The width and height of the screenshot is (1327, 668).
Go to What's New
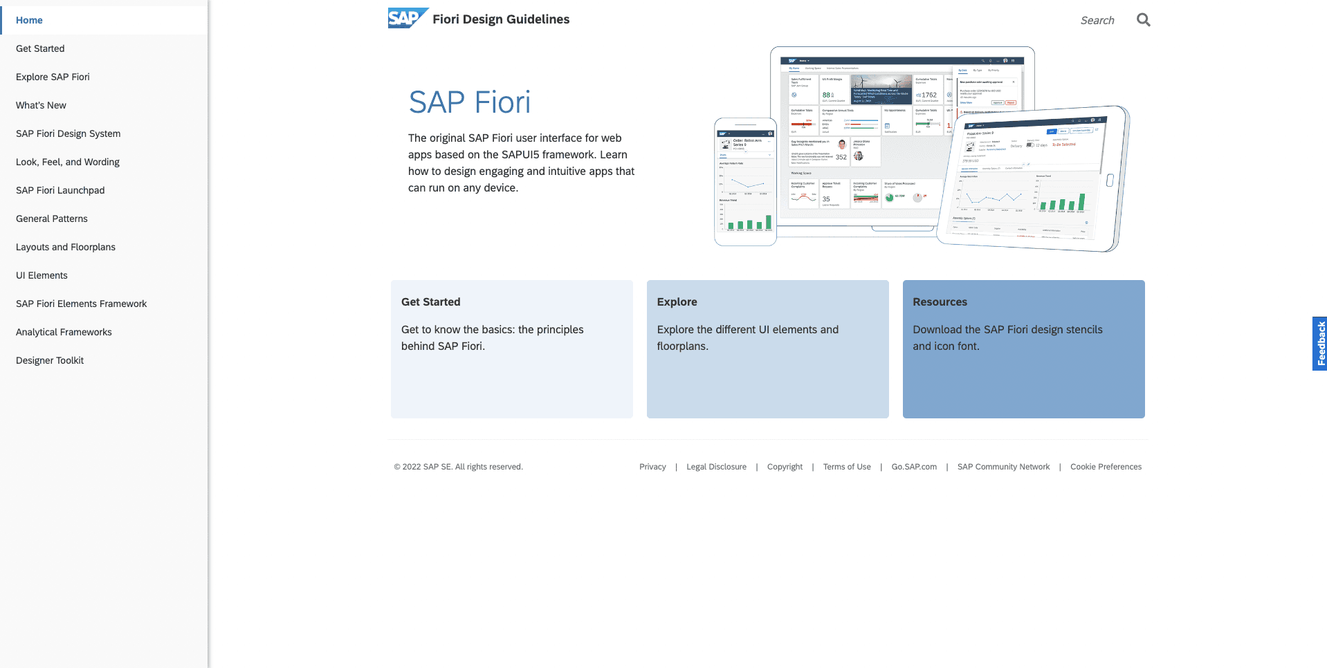coord(104,105)
